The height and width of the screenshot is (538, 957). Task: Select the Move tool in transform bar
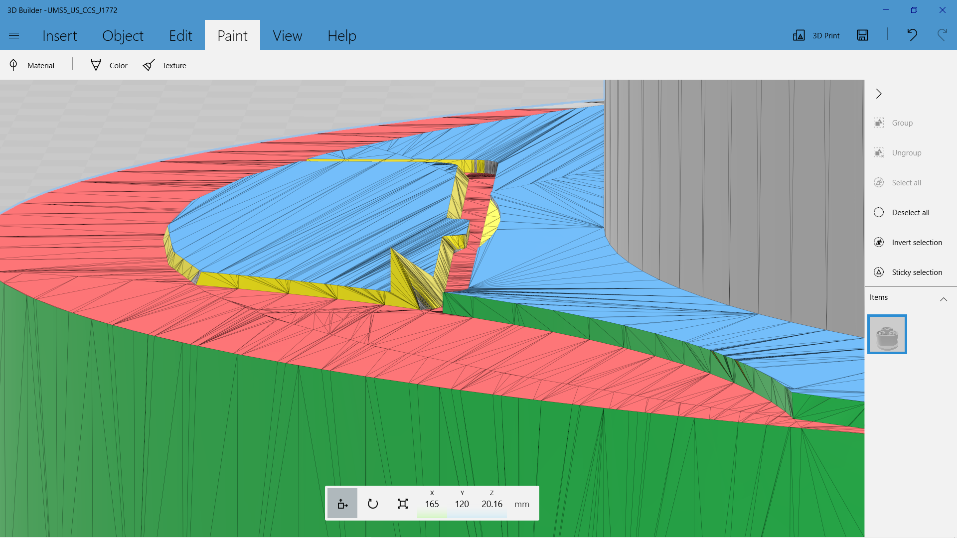pos(342,503)
